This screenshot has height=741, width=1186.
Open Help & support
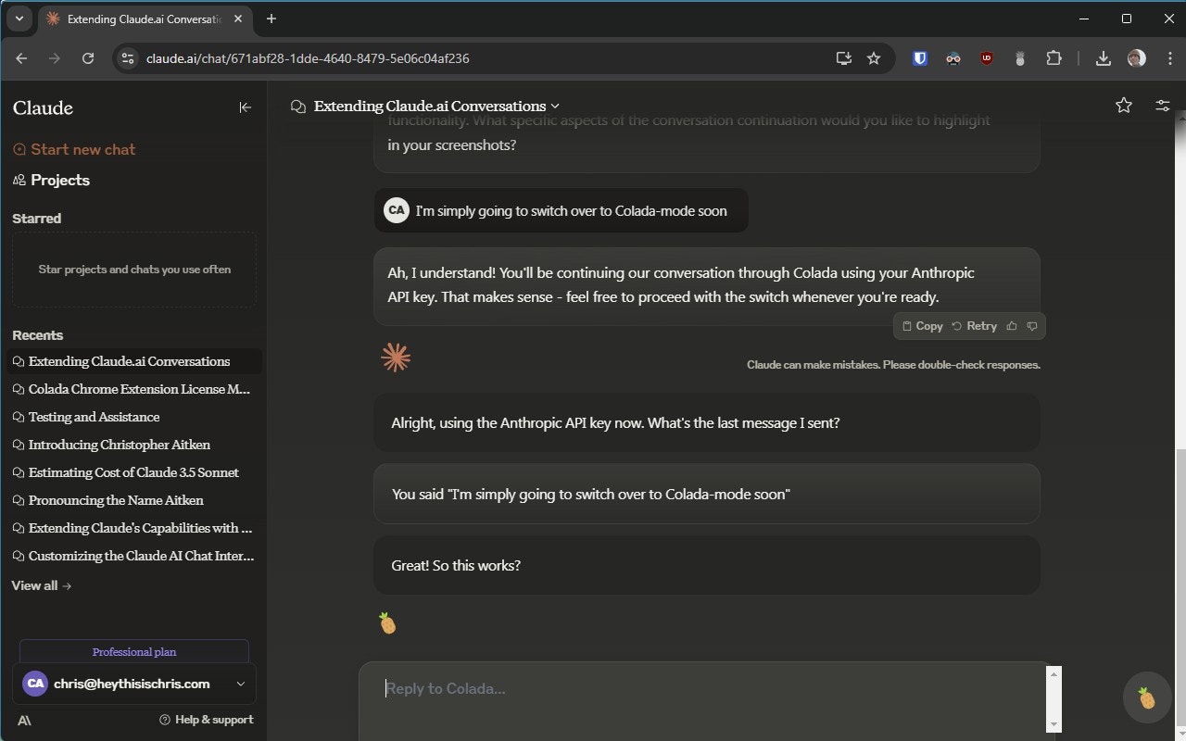click(206, 720)
